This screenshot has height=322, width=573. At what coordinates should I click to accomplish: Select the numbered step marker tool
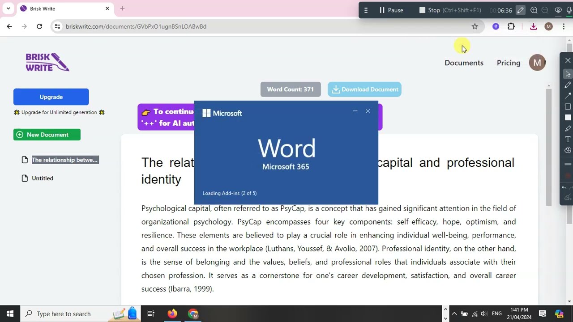click(568, 150)
